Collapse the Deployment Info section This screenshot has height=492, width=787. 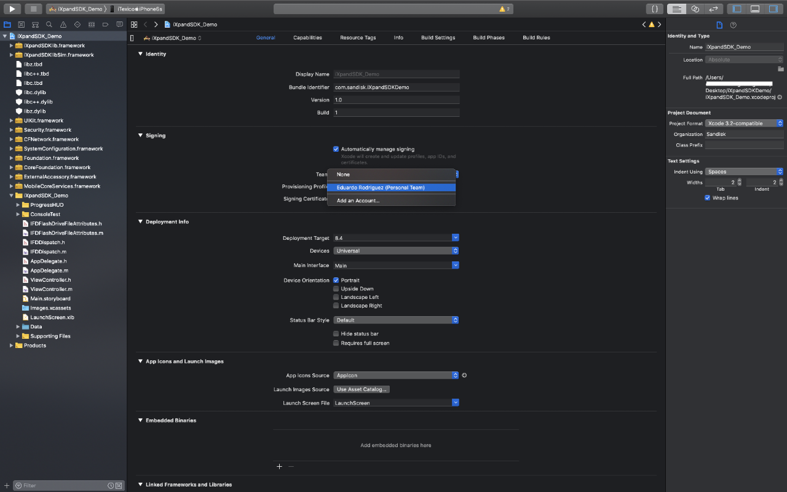pyautogui.click(x=140, y=221)
